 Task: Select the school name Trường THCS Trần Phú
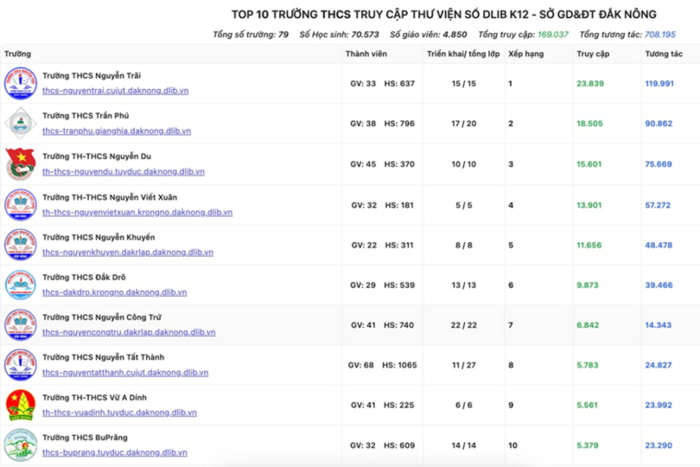tap(86, 116)
